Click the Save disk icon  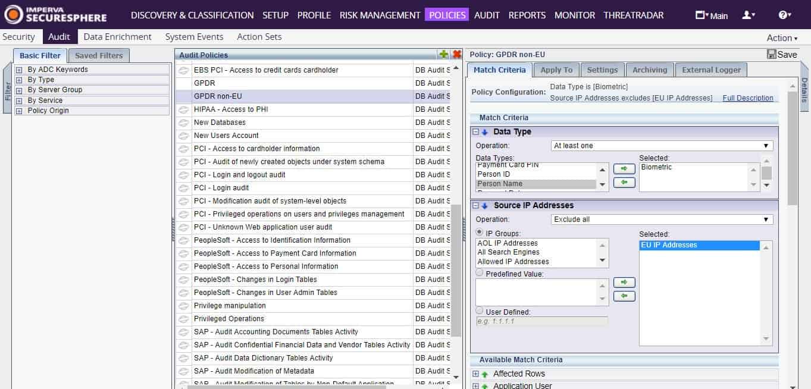click(772, 55)
